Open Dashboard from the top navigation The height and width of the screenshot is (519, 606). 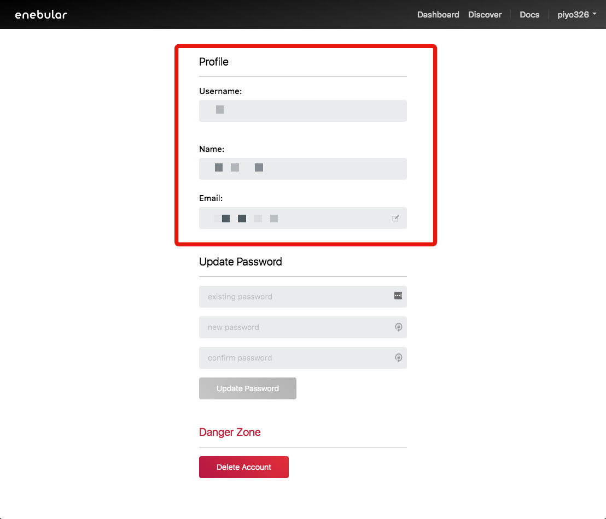pyautogui.click(x=438, y=15)
